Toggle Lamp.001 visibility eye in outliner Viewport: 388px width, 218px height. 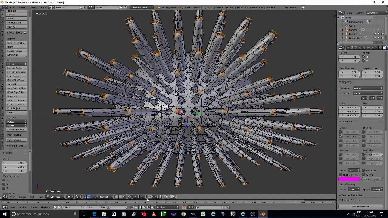tap(375, 38)
